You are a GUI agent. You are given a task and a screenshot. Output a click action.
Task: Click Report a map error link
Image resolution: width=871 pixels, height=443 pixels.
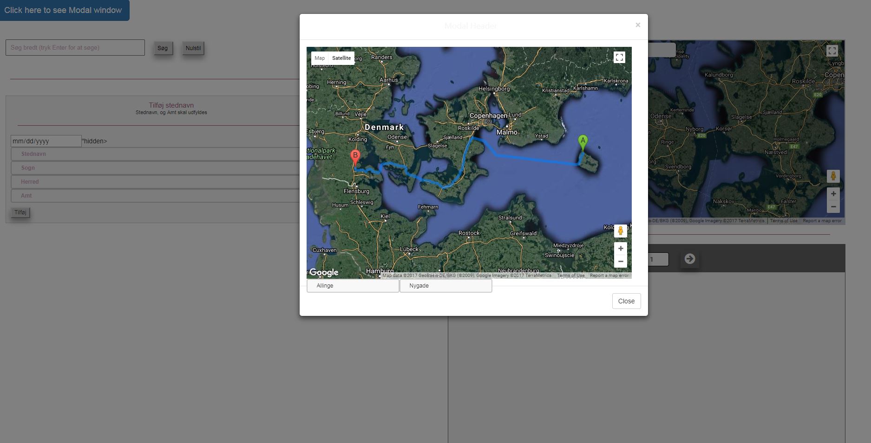click(609, 276)
